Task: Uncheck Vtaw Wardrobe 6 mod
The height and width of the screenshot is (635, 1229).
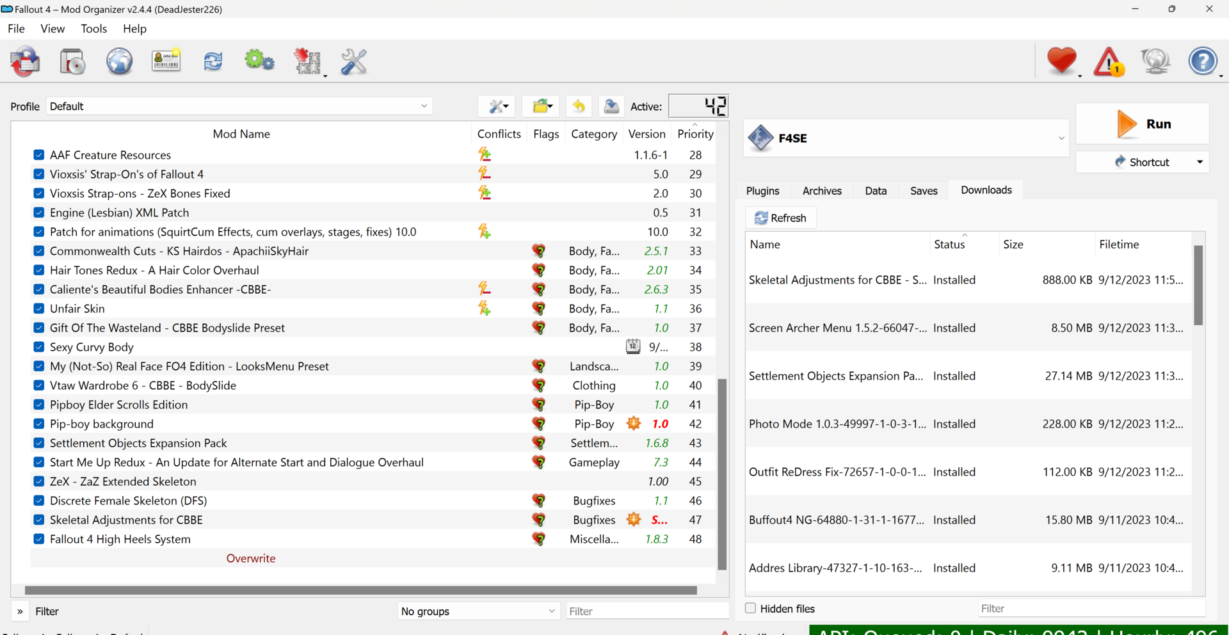Action: point(39,385)
